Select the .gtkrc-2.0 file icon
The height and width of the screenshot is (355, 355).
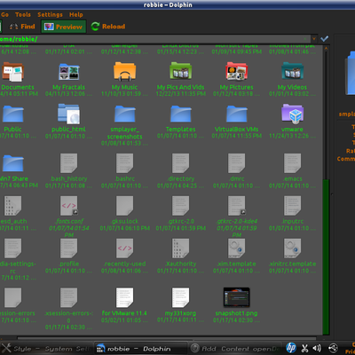tap(180, 206)
